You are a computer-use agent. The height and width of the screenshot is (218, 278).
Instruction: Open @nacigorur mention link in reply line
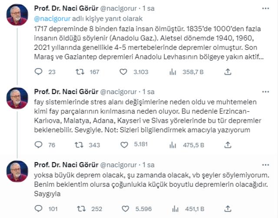tap(50, 19)
